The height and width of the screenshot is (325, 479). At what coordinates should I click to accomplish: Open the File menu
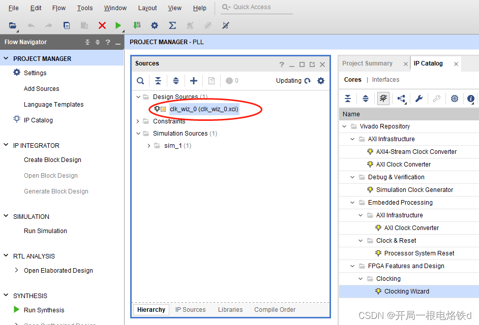point(13,8)
